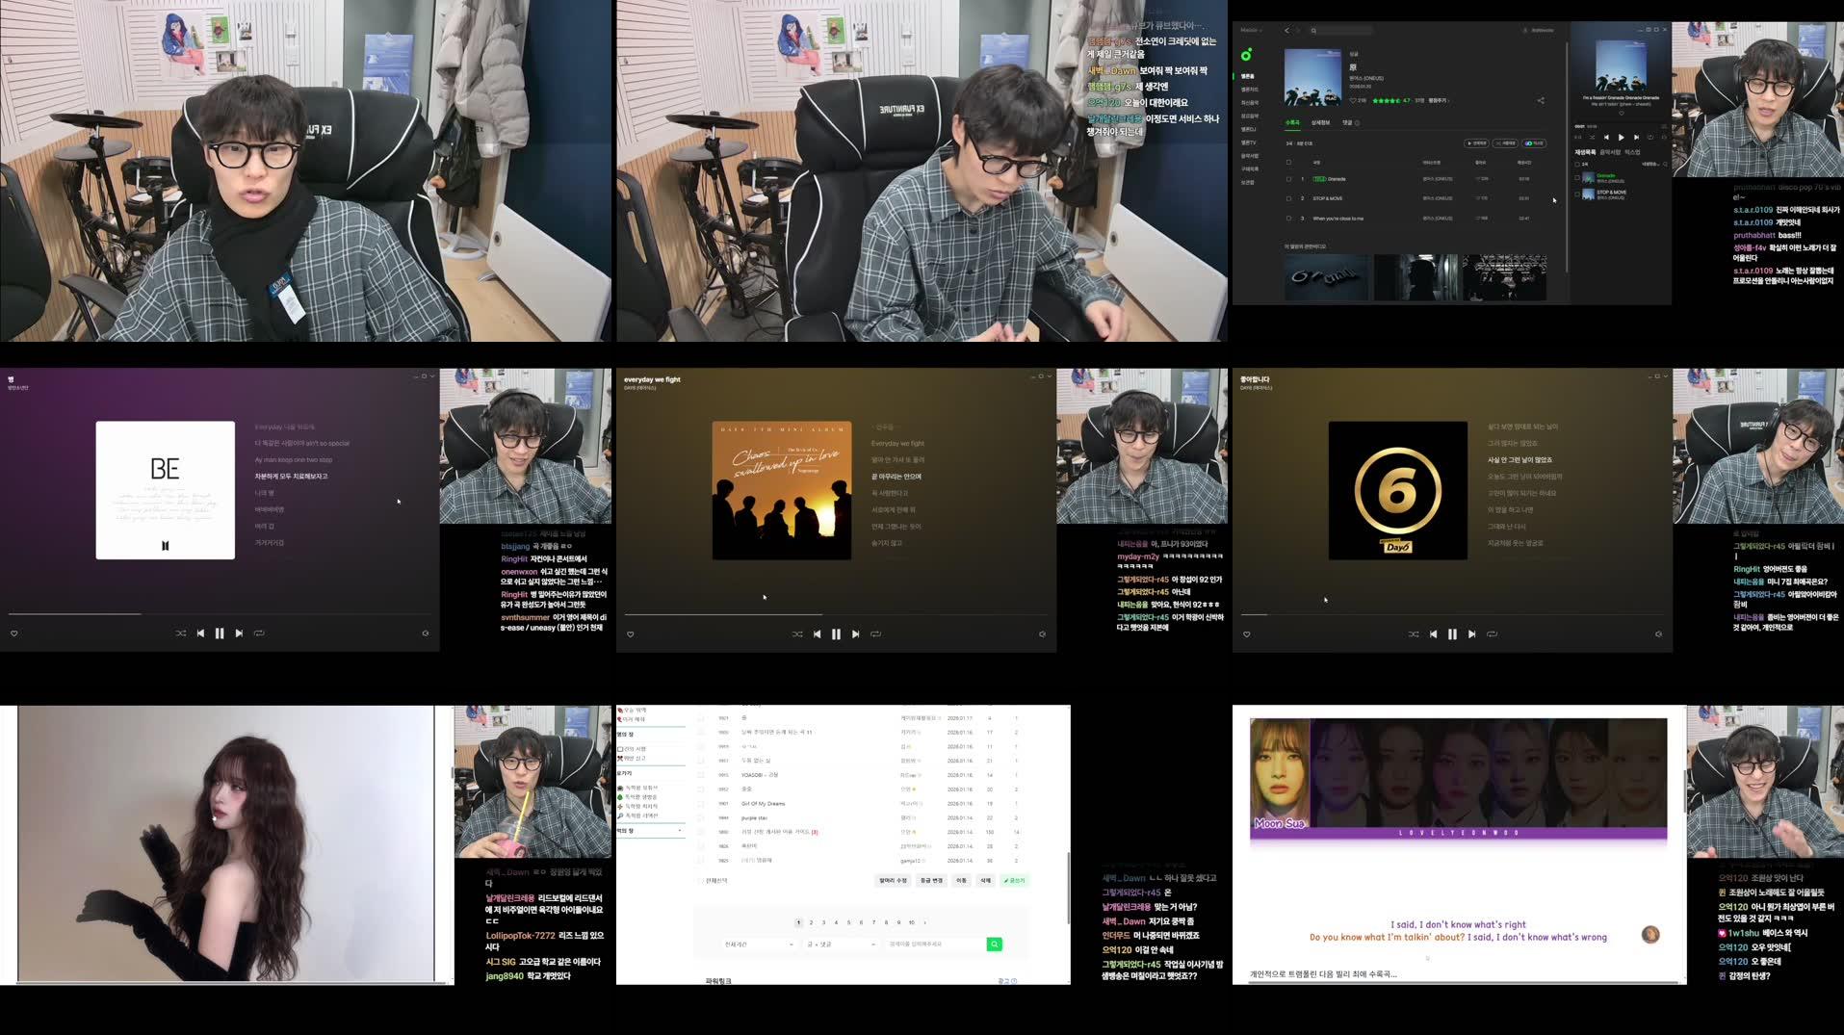
Task: Click the heart icon next to the album rating
Action: [x=1353, y=100]
